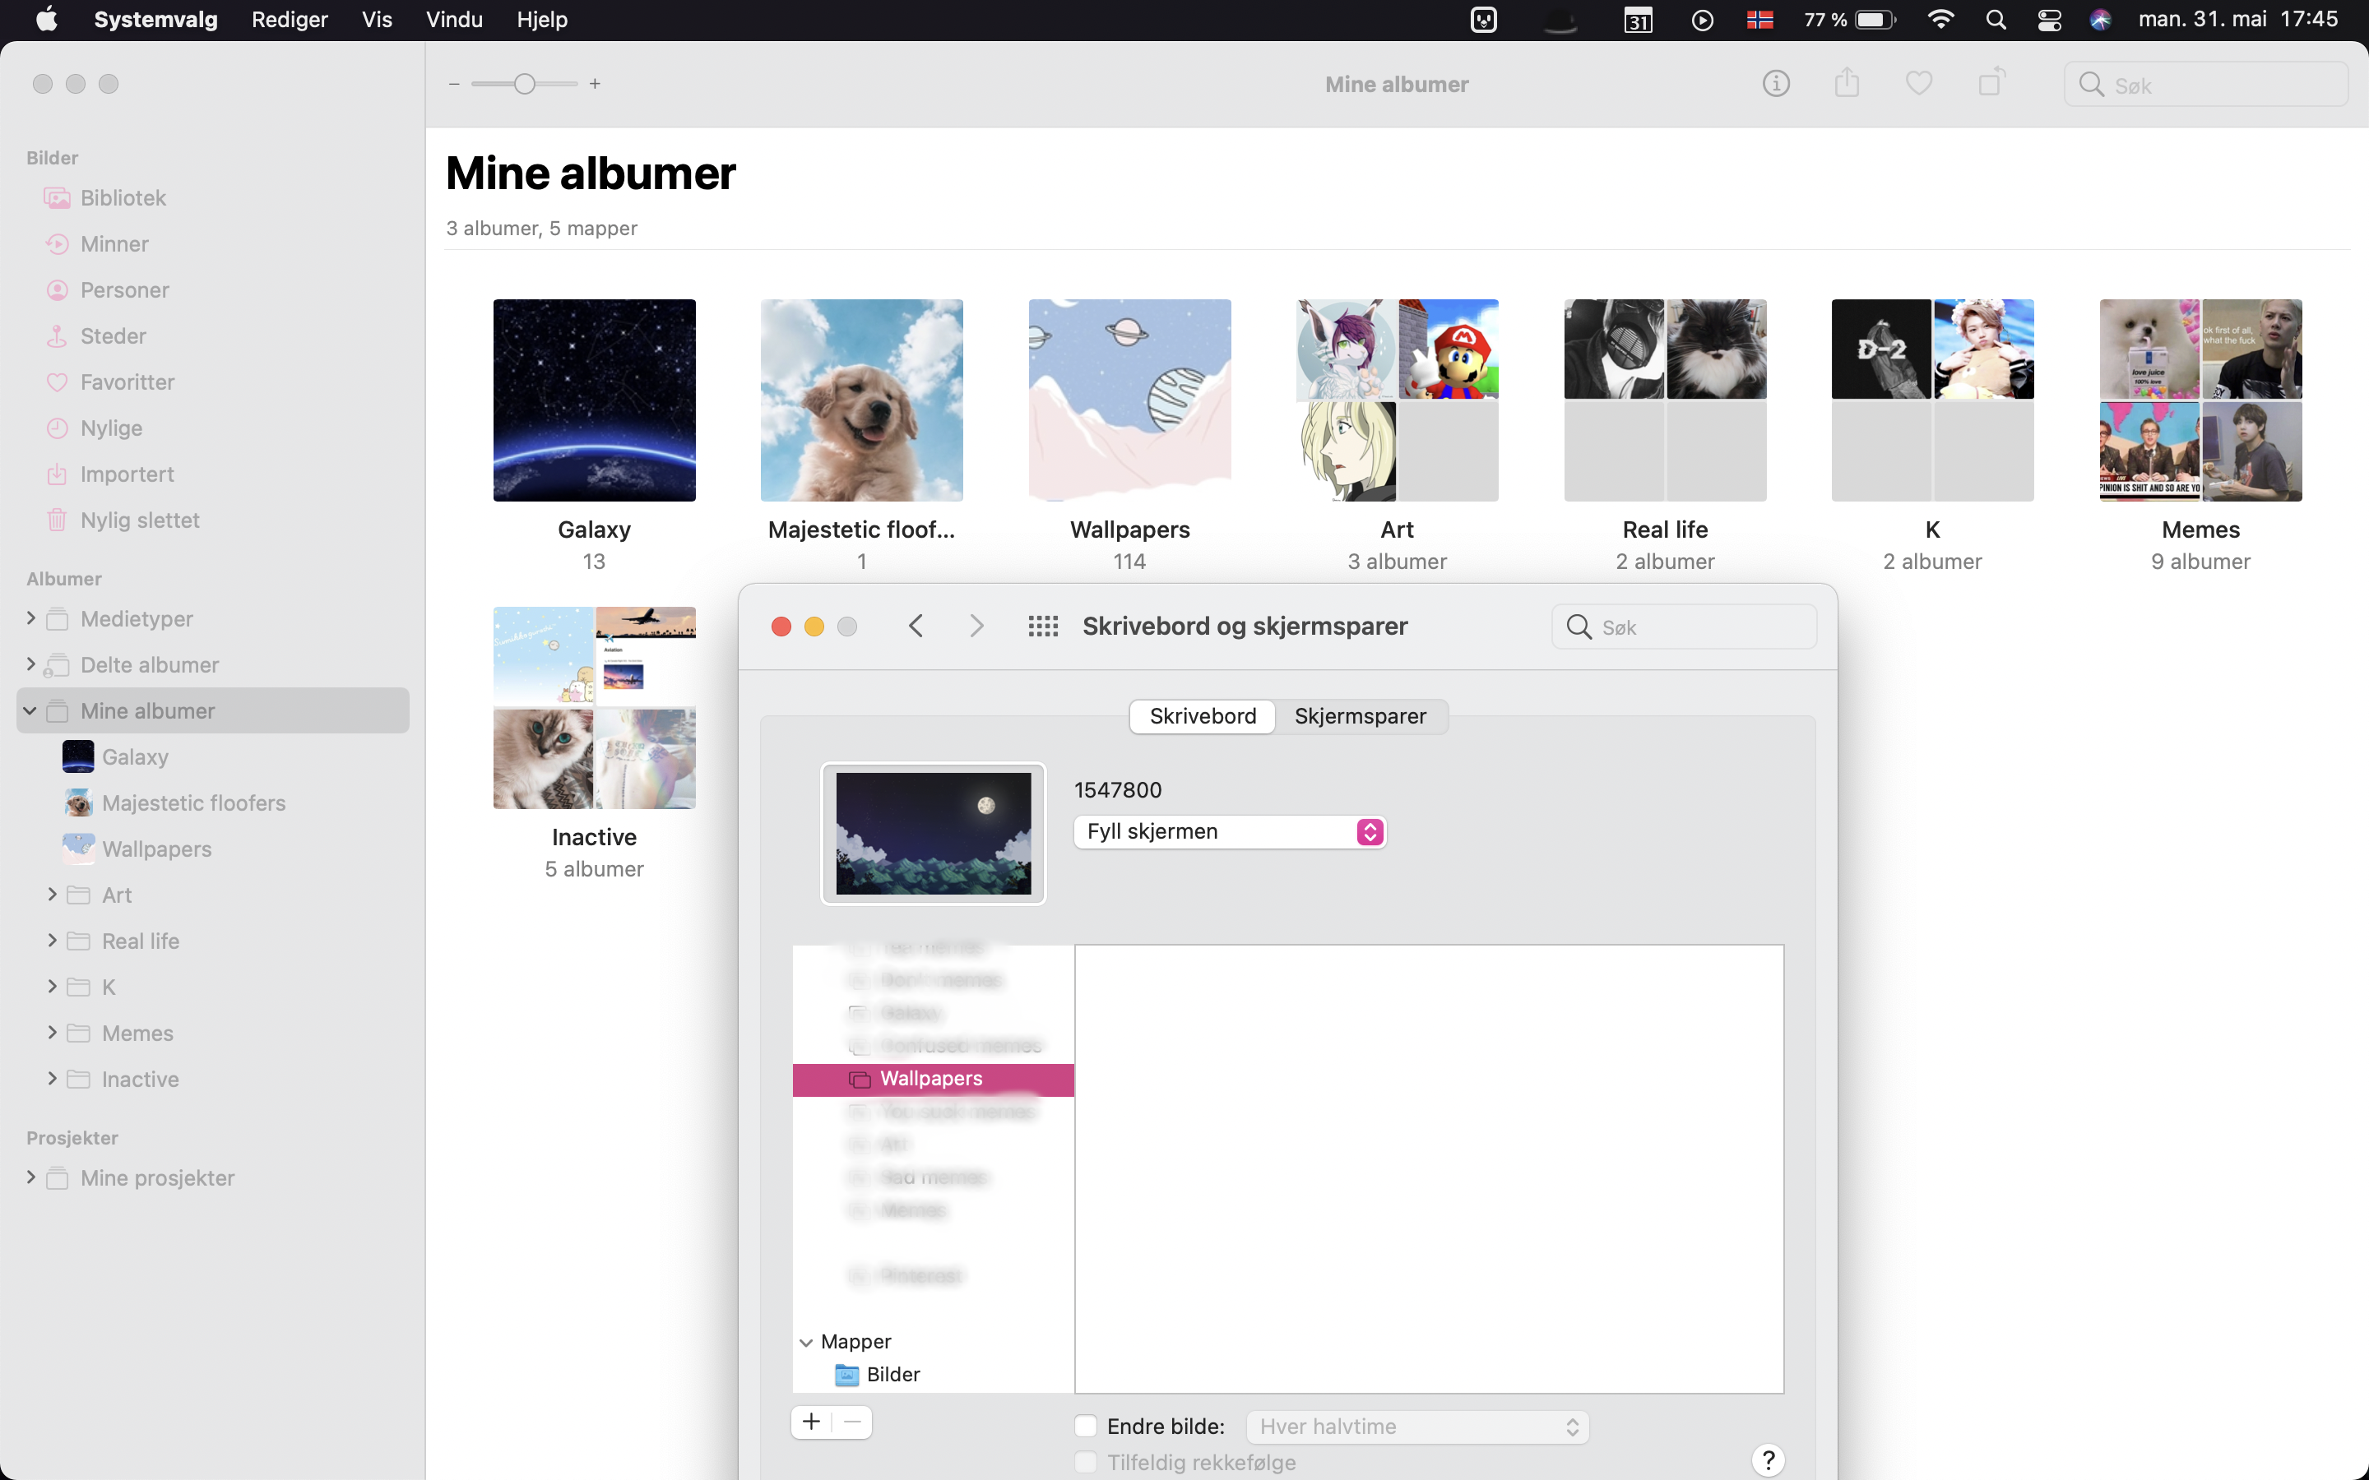Click the share icon in Photos toolbar
This screenshot has height=1480, width=2369.
(1846, 84)
